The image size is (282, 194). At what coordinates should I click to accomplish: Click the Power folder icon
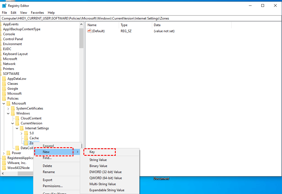click(x=9, y=153)
